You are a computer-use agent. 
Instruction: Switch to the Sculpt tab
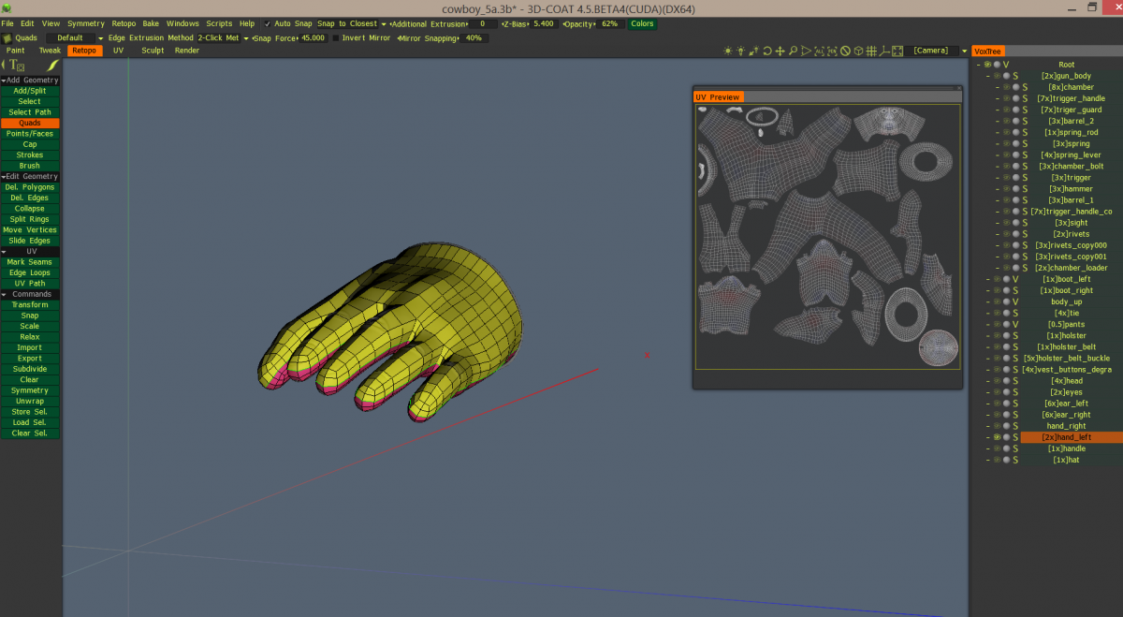(x=153, y=51)
